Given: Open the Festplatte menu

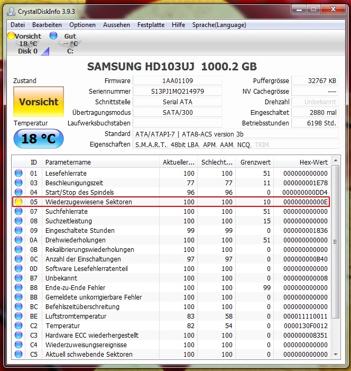Looking at the screenshot, I should 151,25.
